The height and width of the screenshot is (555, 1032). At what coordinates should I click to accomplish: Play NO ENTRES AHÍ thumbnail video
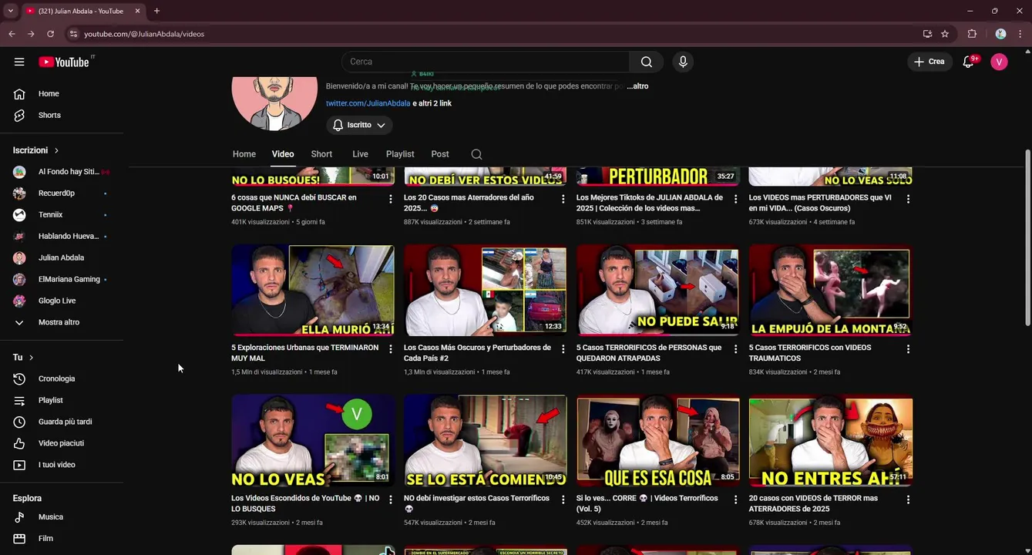[x=830, y=440]
